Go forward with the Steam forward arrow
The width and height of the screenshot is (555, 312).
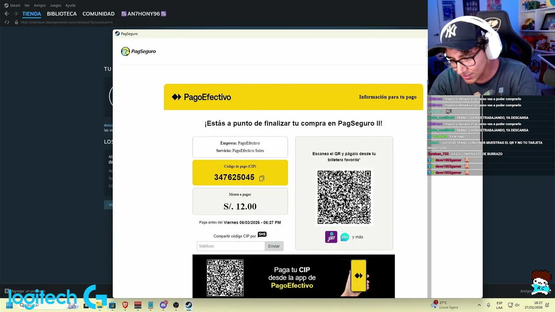tap(16, 14)
